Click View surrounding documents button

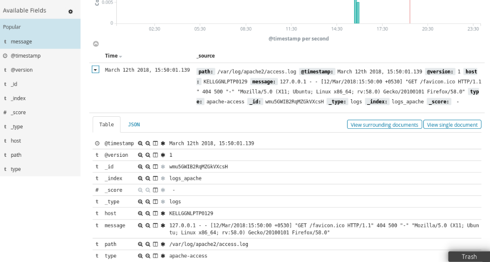384,125
